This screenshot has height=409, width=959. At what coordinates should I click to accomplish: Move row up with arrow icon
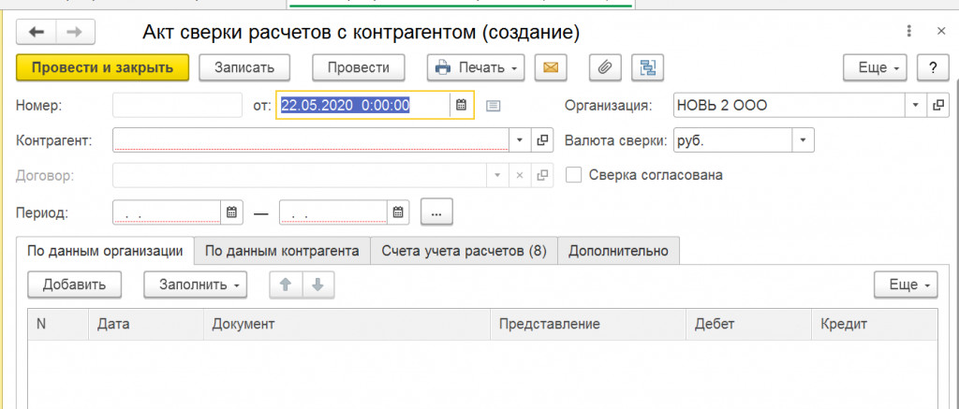pyautogui.click(x=286, y=285)
